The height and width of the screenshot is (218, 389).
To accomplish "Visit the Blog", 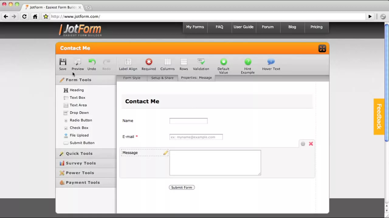I will coord(292,27).
